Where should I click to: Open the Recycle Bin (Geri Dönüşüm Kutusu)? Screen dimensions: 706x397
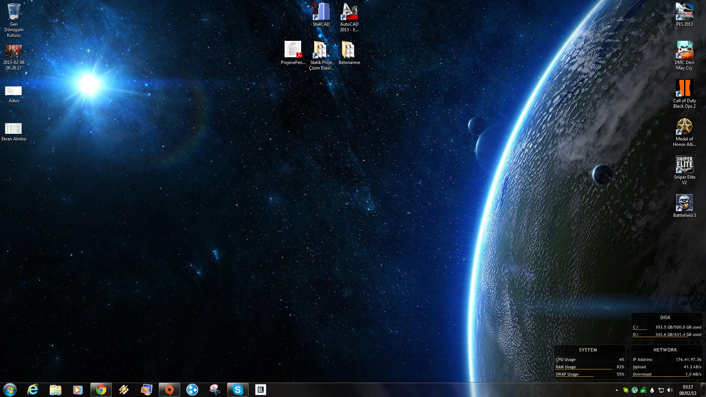(14, 20)
